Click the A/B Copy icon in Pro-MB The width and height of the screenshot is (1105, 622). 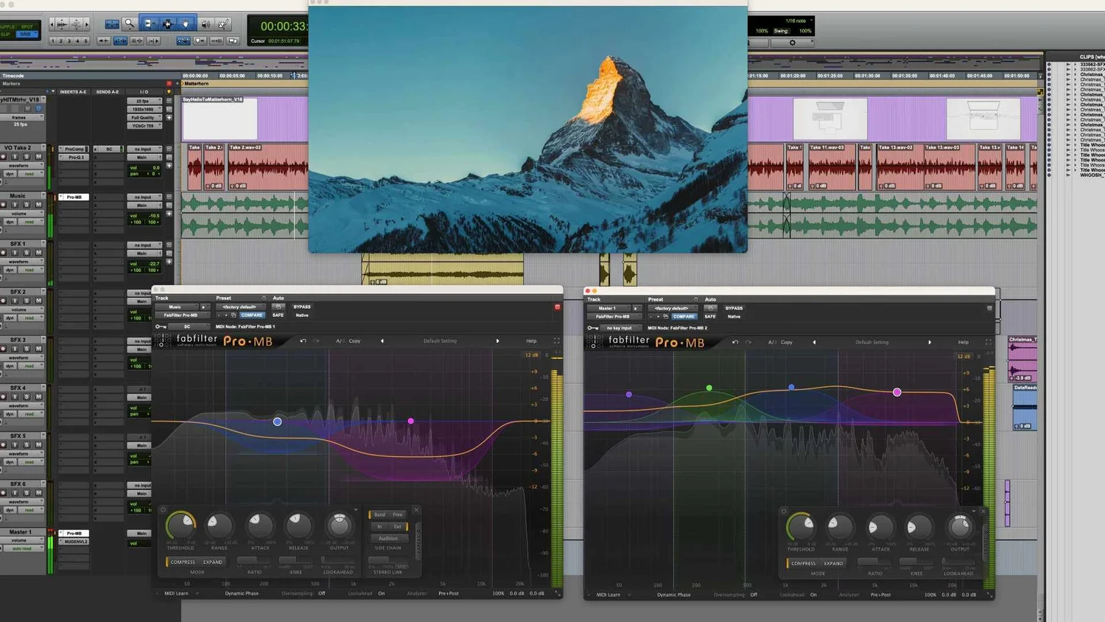340,340
